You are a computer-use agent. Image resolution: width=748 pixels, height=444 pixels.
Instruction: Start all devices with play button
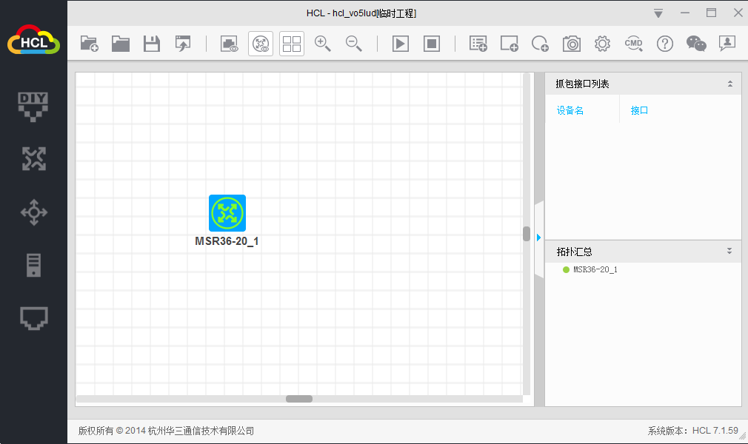coord(400,44)
